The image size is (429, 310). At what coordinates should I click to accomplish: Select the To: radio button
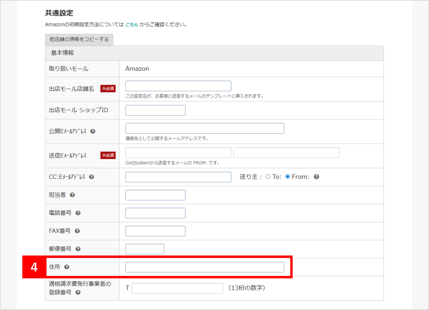(268, 177)
